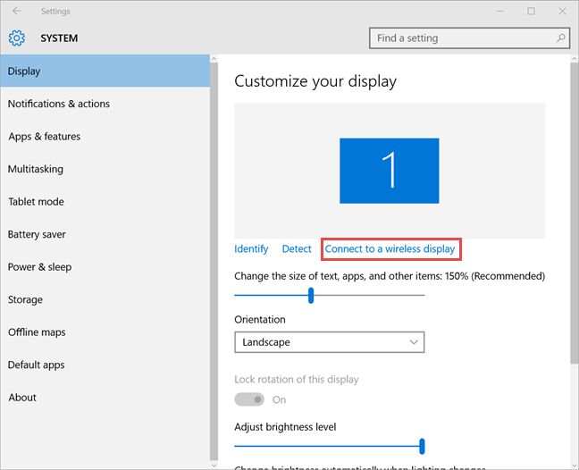
Task: Click the text size slider handle
Action: point(311,295)
